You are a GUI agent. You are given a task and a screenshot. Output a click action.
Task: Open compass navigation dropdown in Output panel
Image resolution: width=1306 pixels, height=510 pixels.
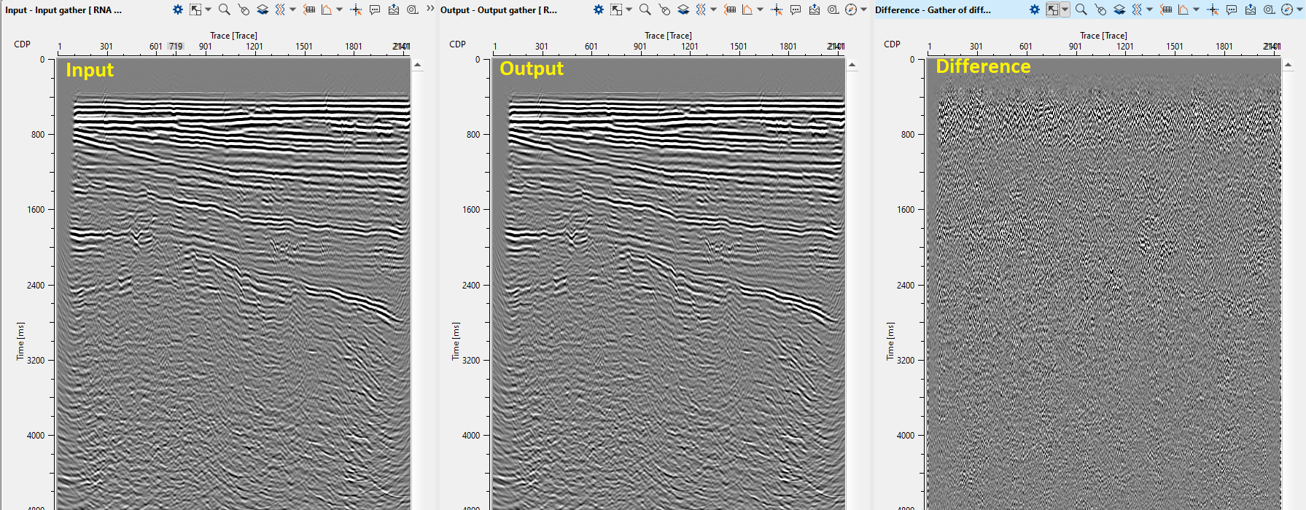pos(864,9)
